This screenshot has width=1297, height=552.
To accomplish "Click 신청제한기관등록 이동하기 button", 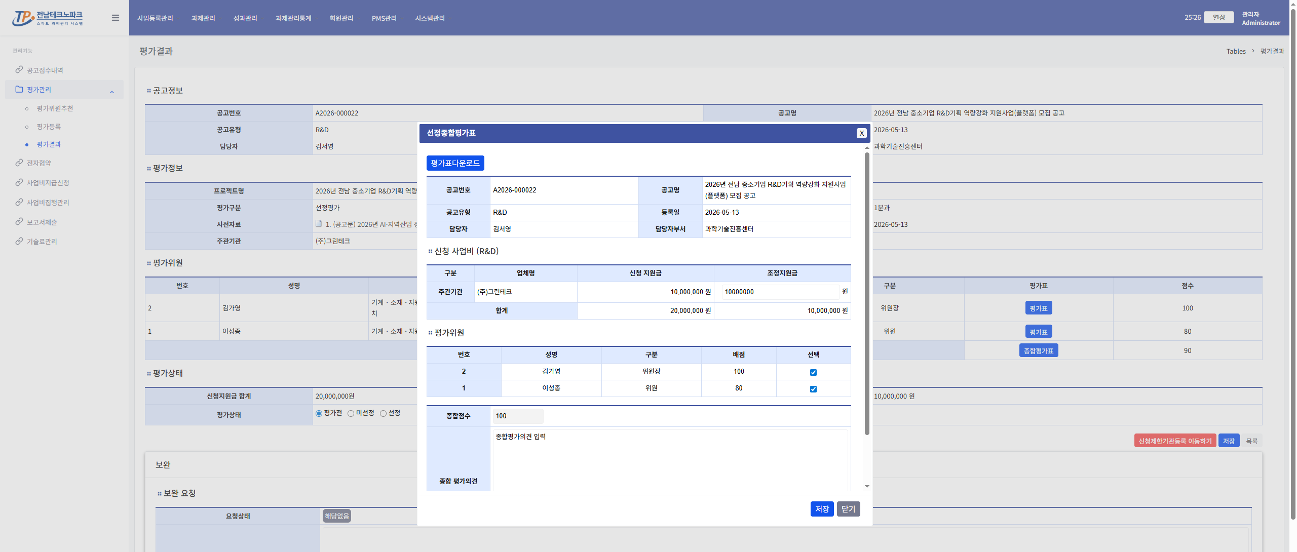I will tap(1175, 441).
